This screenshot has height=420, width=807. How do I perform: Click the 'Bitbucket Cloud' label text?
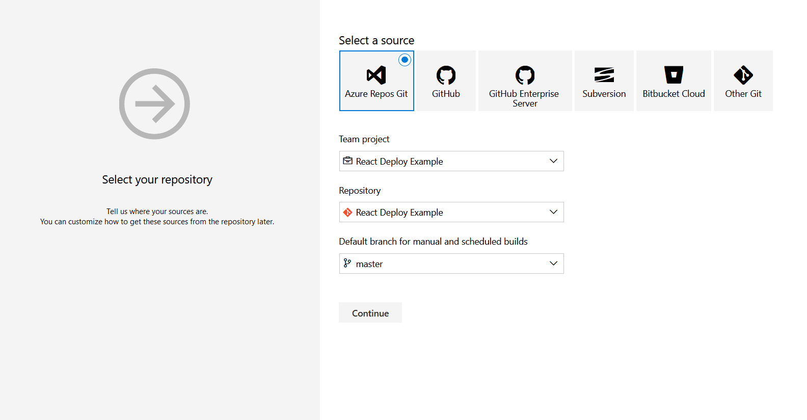pos(674,94)
